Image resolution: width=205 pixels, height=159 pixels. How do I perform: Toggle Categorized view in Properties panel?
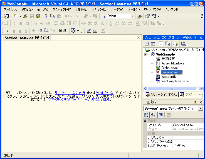point(146,115)
